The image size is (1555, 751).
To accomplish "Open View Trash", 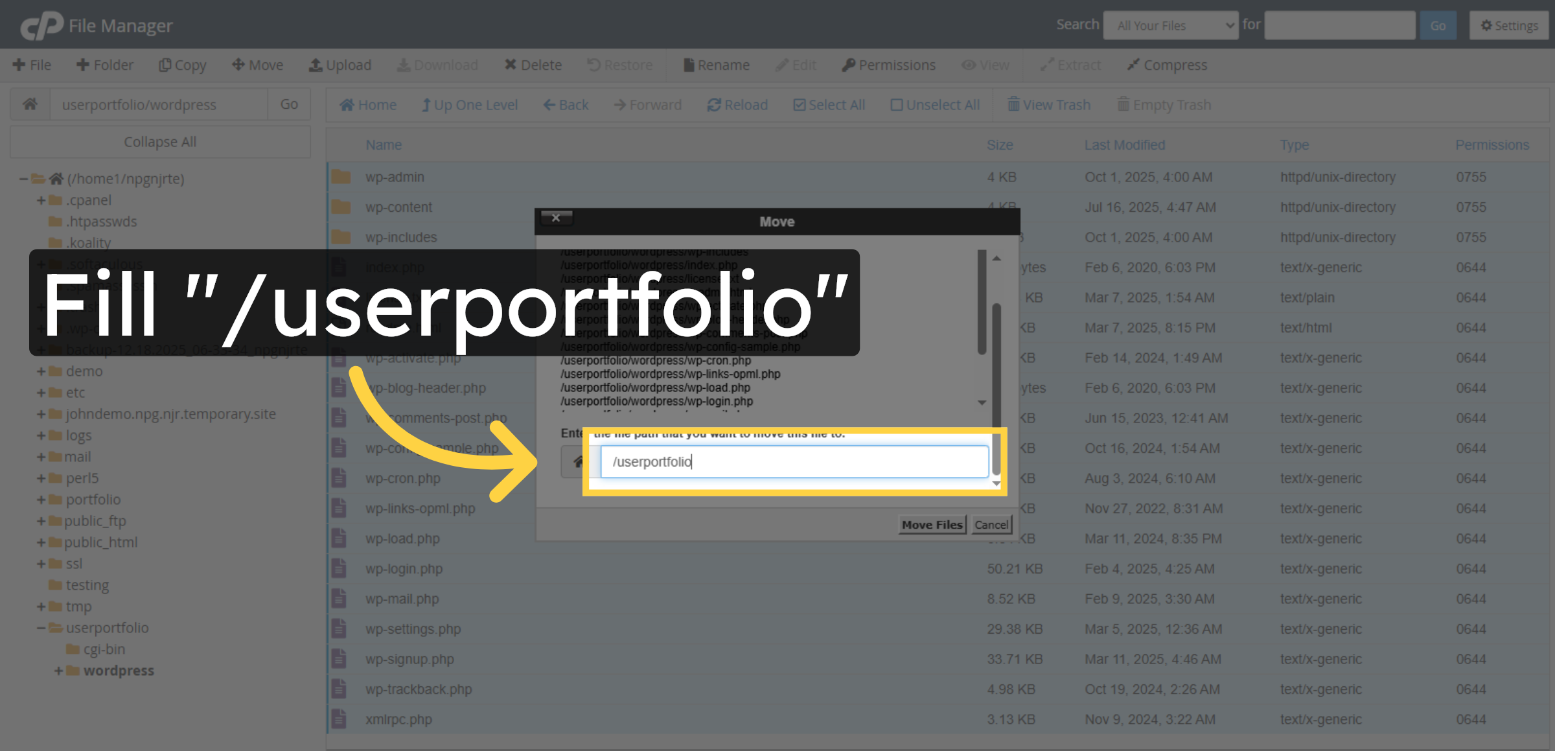I will (x=1048, y=104).
